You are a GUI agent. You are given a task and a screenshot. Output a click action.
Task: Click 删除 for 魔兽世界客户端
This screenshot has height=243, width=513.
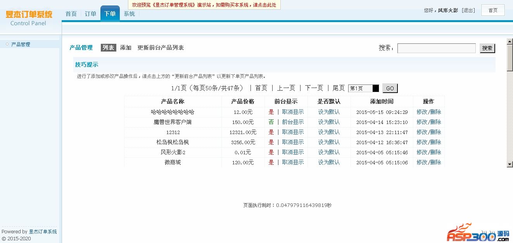point(436,122)
